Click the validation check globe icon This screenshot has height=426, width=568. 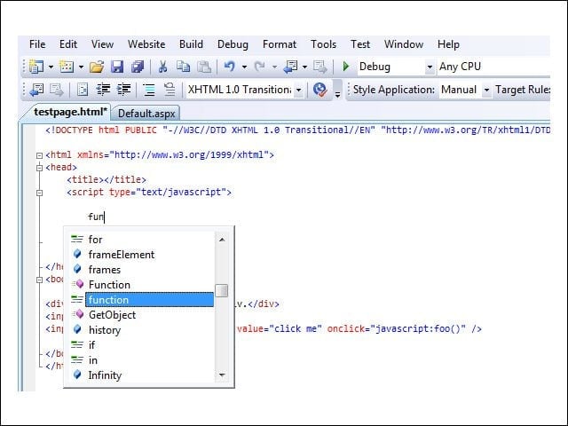tap(319, 90)
